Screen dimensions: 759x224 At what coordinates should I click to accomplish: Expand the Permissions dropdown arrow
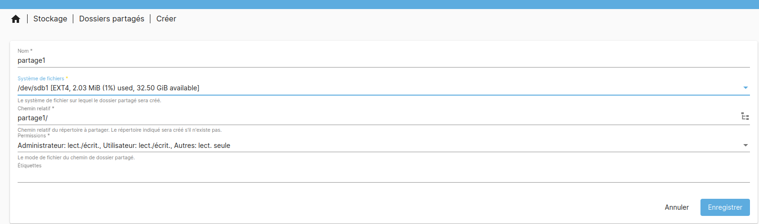[x=745, y=146]
